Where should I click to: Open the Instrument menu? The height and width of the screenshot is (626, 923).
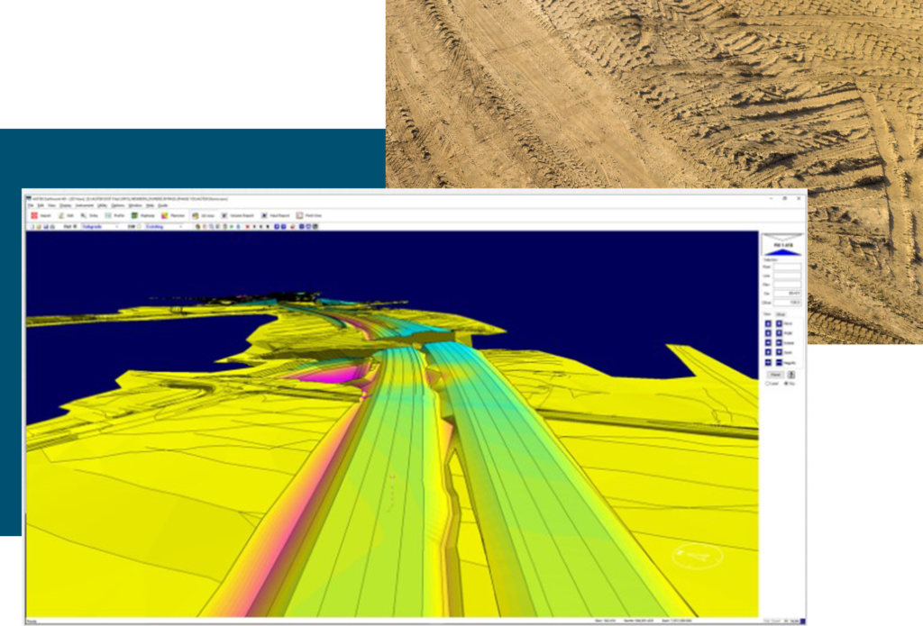(86, 205)
